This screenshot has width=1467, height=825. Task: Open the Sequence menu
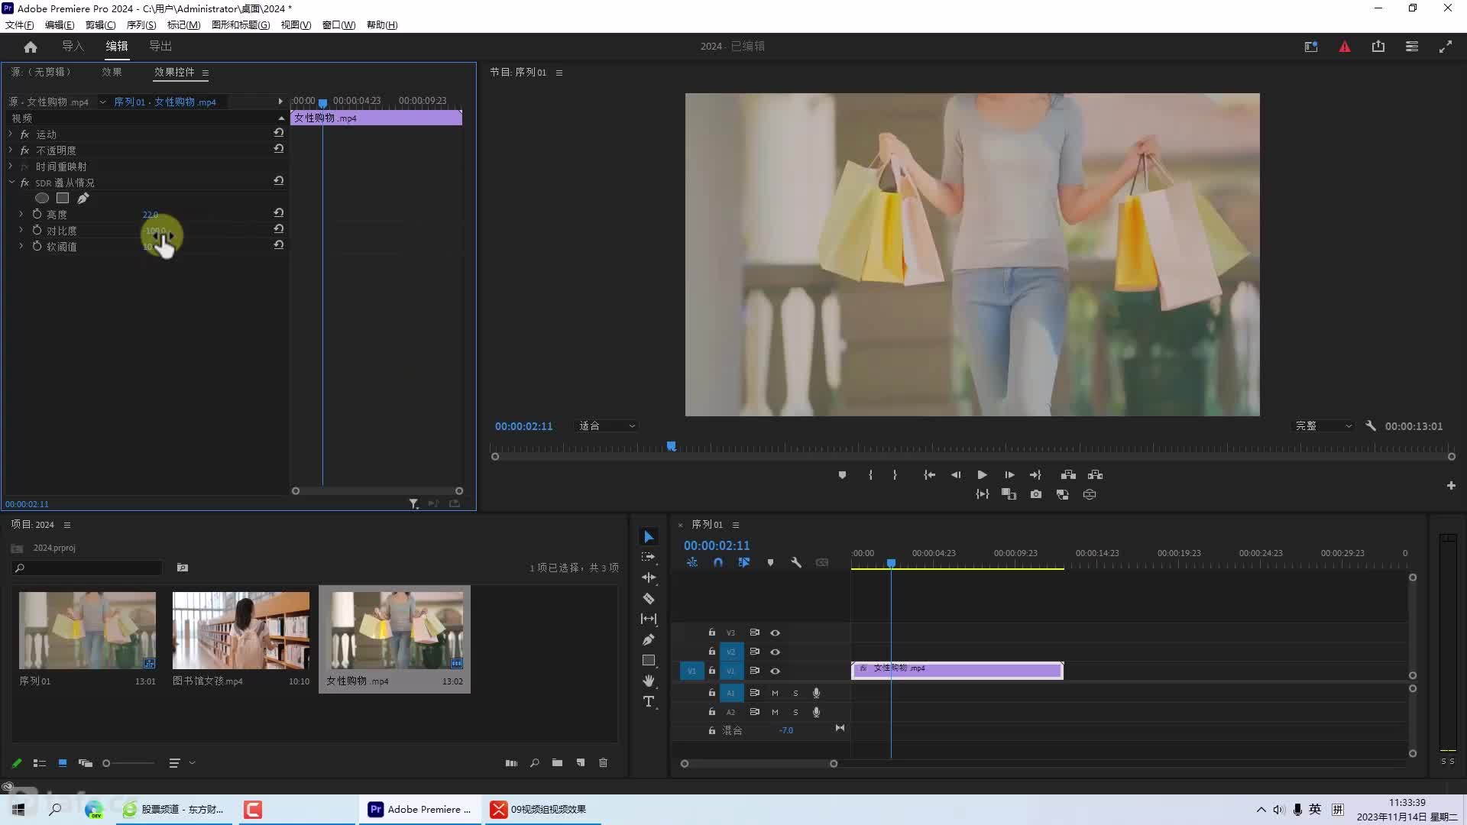(x=141, y=25)
